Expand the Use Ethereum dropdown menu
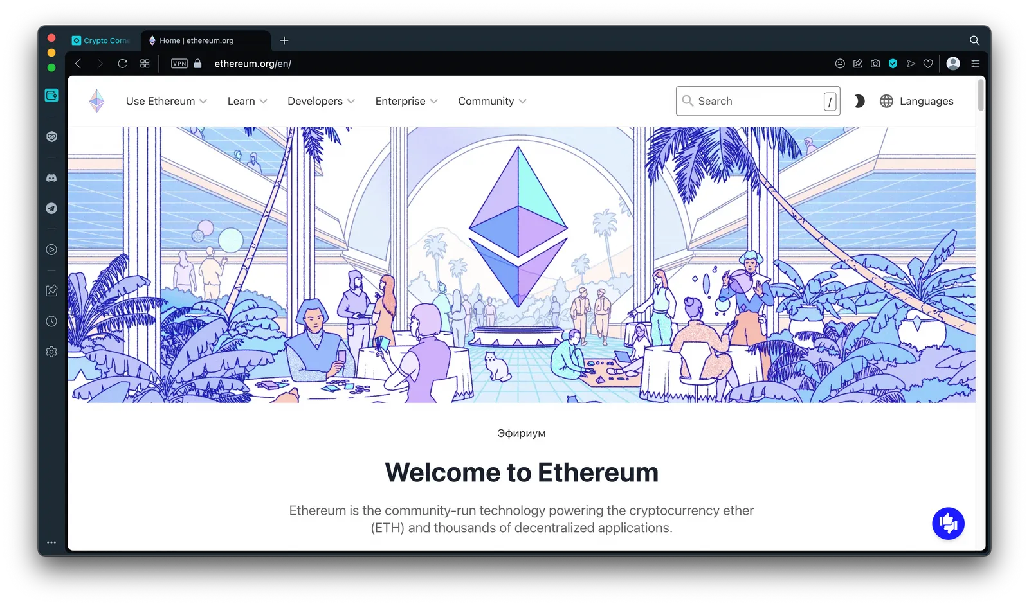The width and height of the screenshot is (1029, 606). pos(167,101)
